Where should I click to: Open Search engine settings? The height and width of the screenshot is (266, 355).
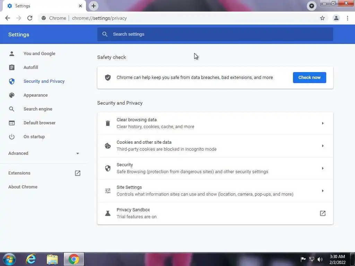click(38, 109)
